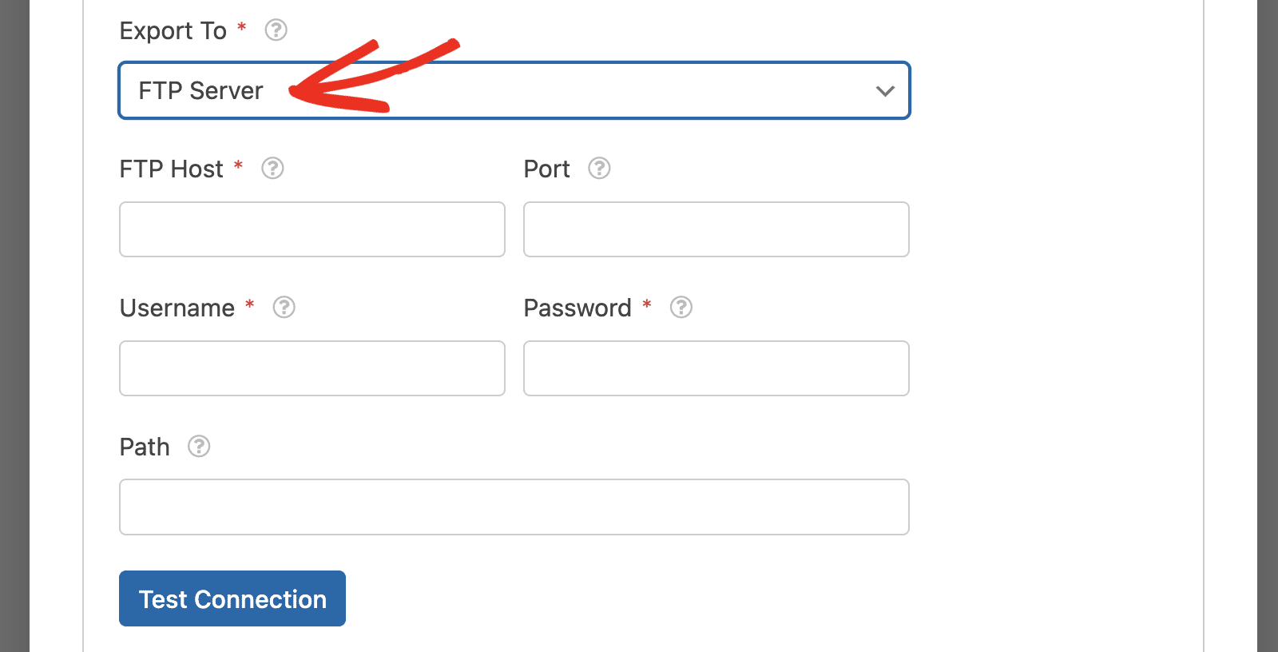Click the Port help question icon
The height and width of the screenshot is (652, 1278).
599,169
